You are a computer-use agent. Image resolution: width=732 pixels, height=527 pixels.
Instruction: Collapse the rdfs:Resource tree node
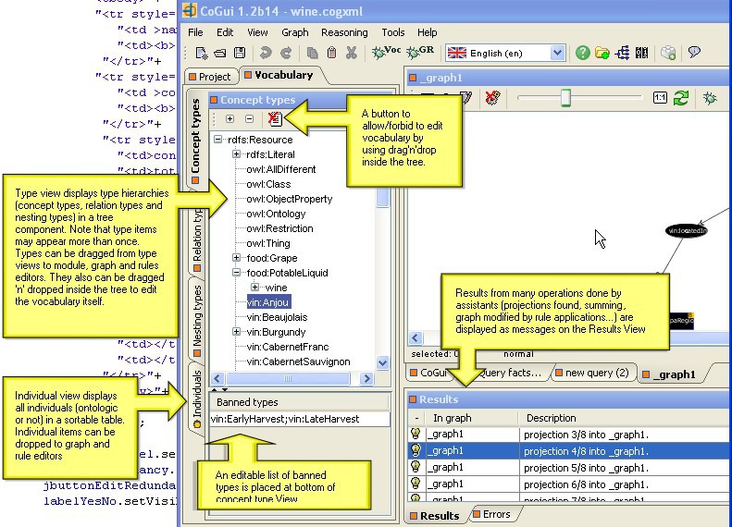point(218,139)
